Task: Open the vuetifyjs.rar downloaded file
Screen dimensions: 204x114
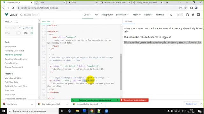Action: coord(12,104)
